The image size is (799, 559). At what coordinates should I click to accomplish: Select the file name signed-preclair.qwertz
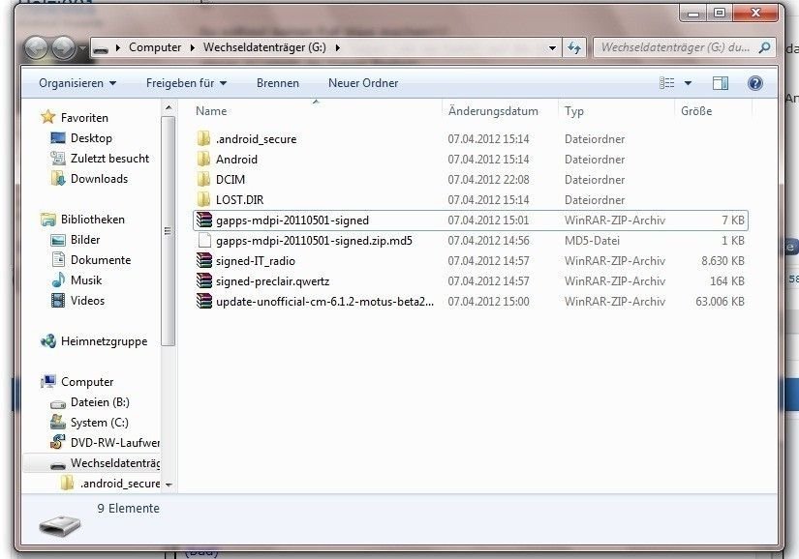coord(272,281)
